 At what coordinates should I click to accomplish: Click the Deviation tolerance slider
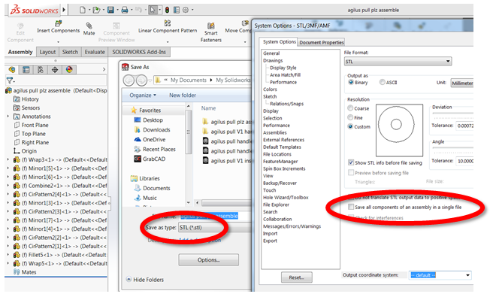[x=452, y=114]
